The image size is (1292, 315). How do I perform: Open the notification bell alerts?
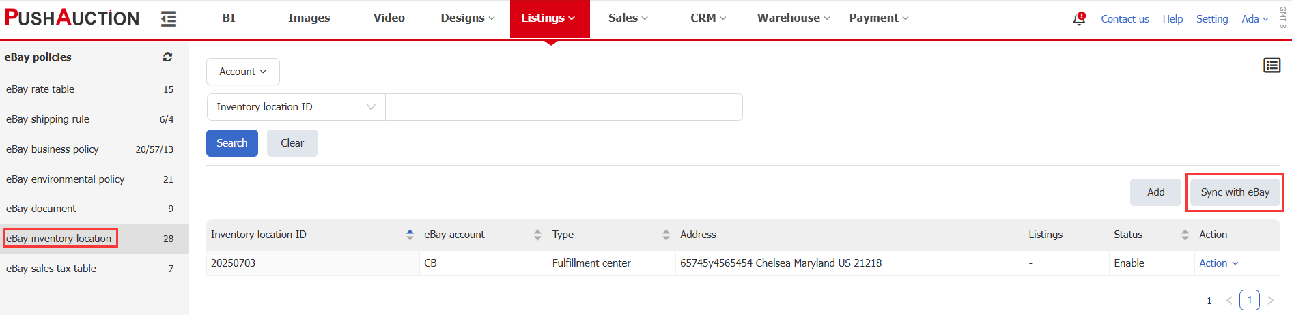pos(1079,18)
